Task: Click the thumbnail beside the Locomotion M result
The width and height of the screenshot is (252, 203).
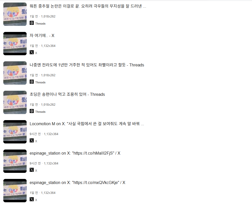Action: [15, 132]
